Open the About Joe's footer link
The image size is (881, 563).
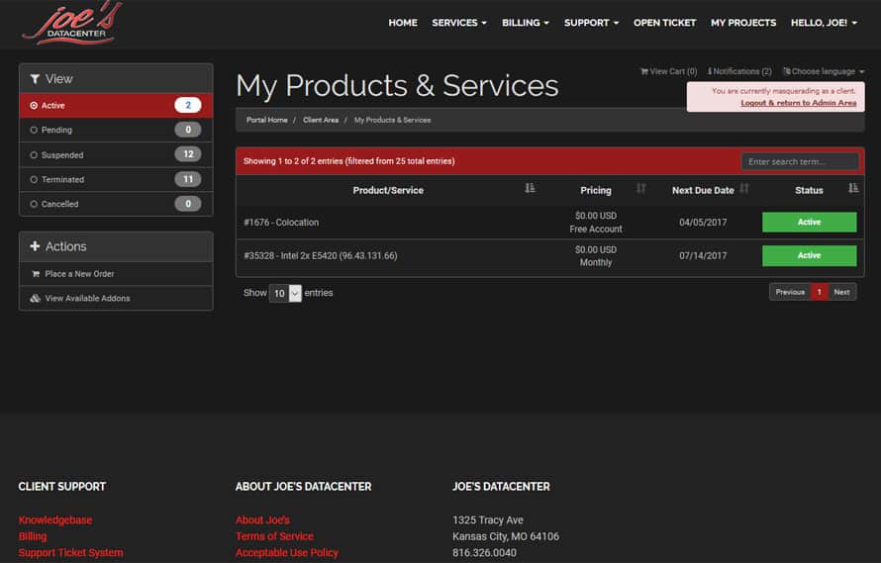point(263,520)
